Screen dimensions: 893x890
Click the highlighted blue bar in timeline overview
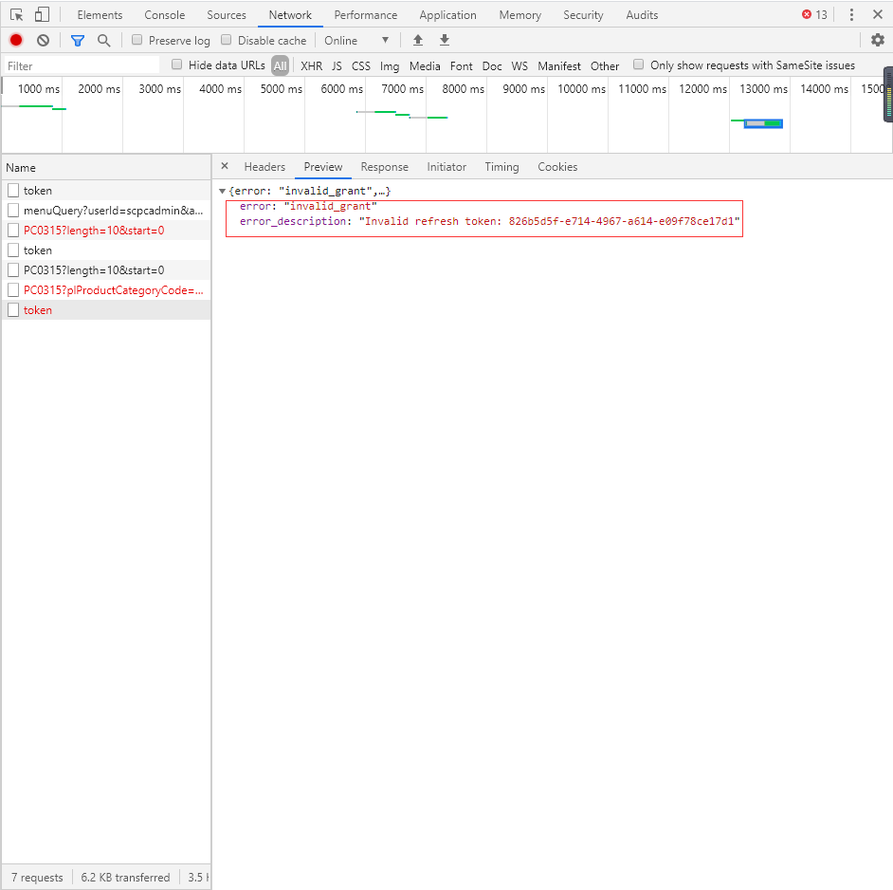tap(763, 123)
